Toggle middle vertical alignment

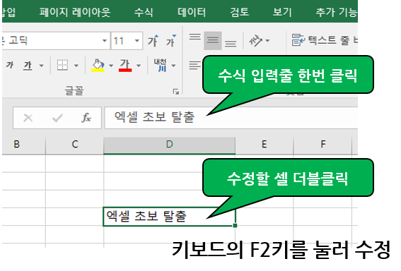[212, 40]
